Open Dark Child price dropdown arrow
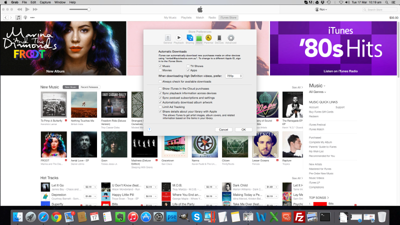This screenshot has width=400, height=225. pyautogui.click(x=276, y=187)
